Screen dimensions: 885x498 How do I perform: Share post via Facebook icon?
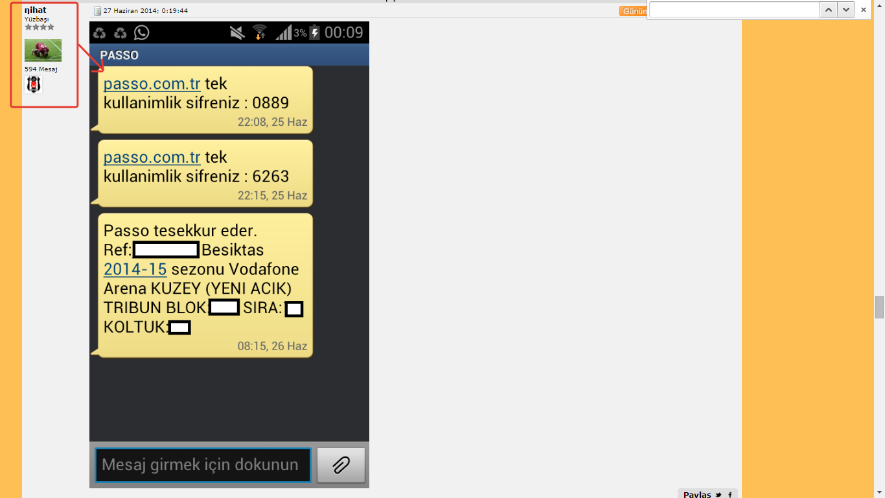tap(730, 495)
